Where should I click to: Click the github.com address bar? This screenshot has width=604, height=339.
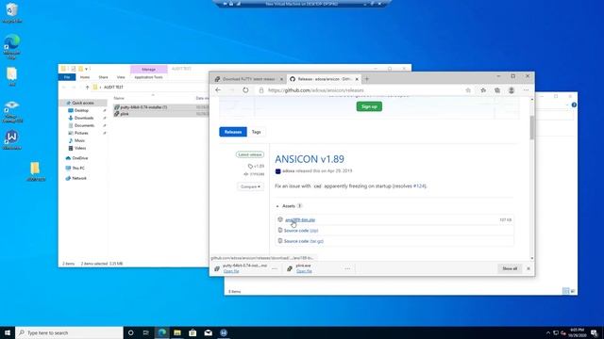pyautogui.click(x=316, y=90)
